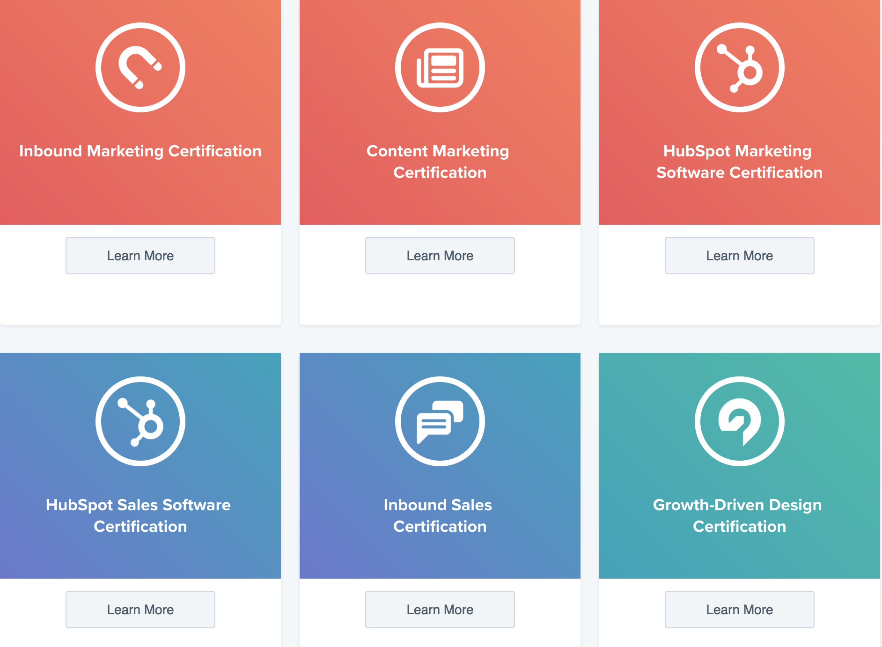Select the HubSpot Marketing Software Certification title

[x=739, y=162]
